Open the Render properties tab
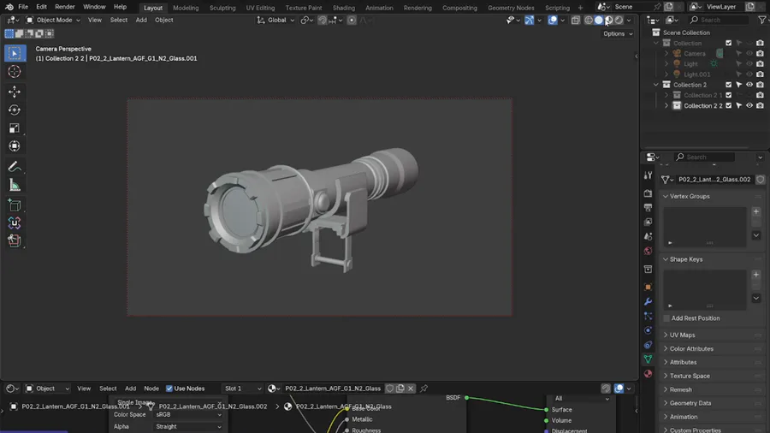The image size is (770, 433). point(649,193)
